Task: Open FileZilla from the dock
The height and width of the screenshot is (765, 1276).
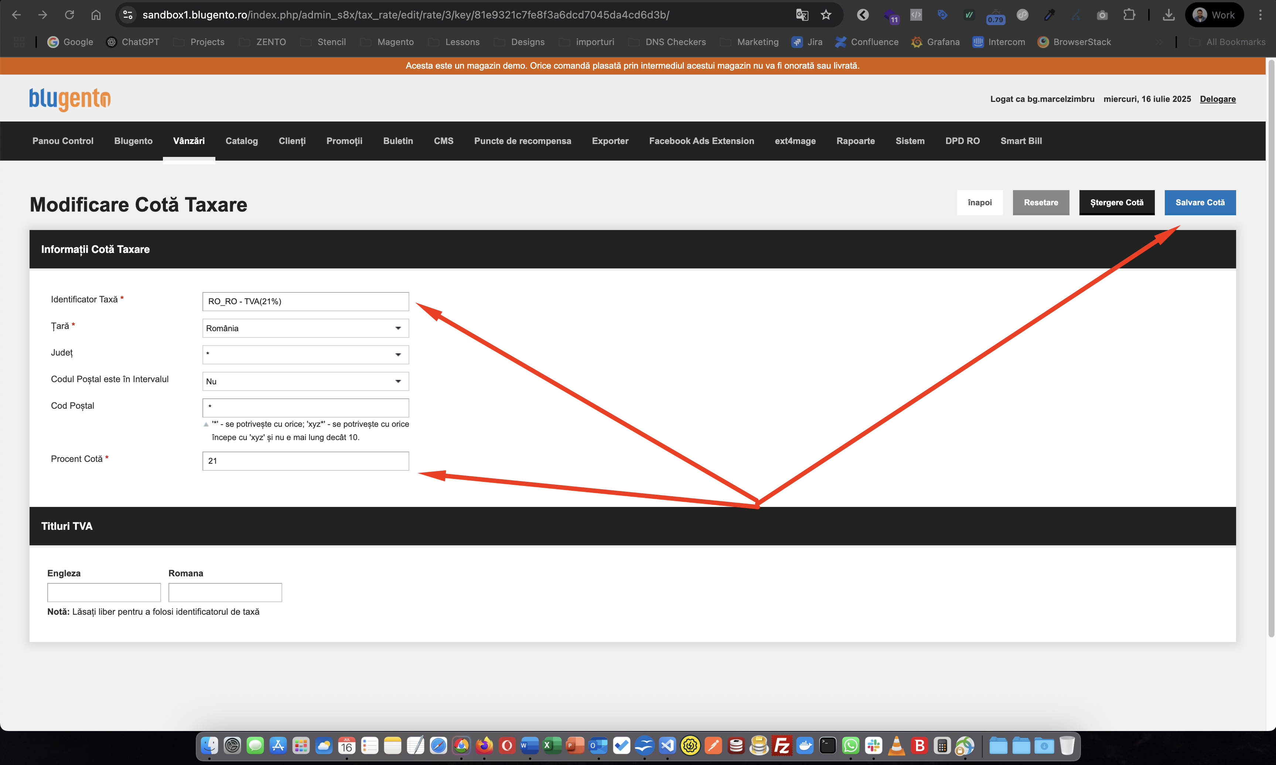Action: pyautogui.click(x=781, y=745)
